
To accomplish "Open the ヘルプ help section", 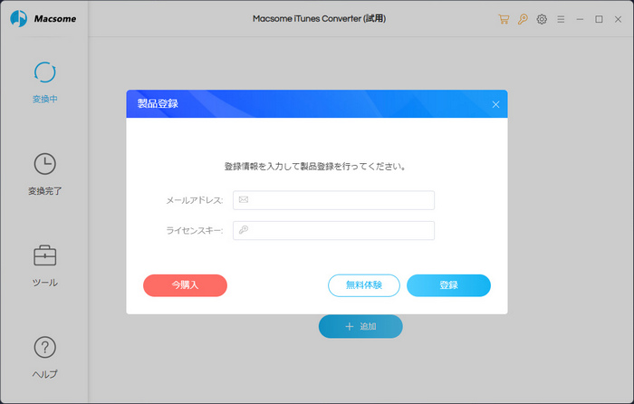I will (x=44, y=358).
